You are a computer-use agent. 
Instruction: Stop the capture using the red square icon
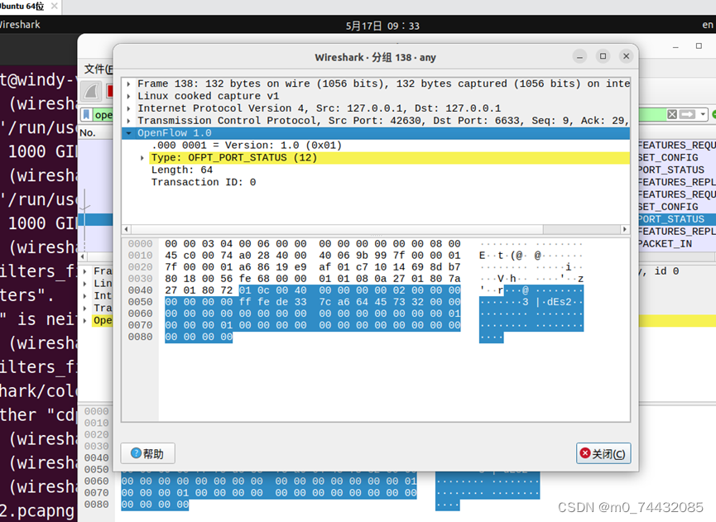(109, 91)
